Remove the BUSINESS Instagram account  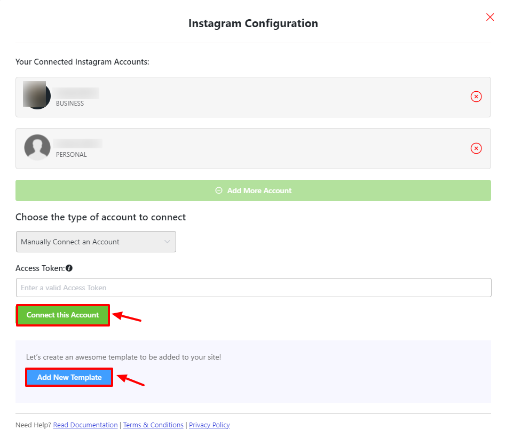coord(476,97)
